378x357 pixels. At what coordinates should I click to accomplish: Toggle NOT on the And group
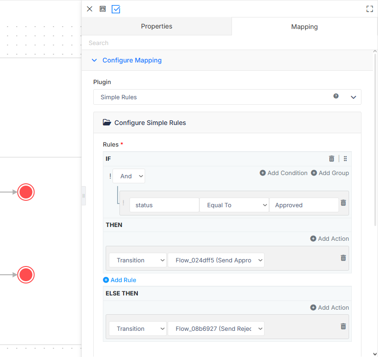(110, 176)
